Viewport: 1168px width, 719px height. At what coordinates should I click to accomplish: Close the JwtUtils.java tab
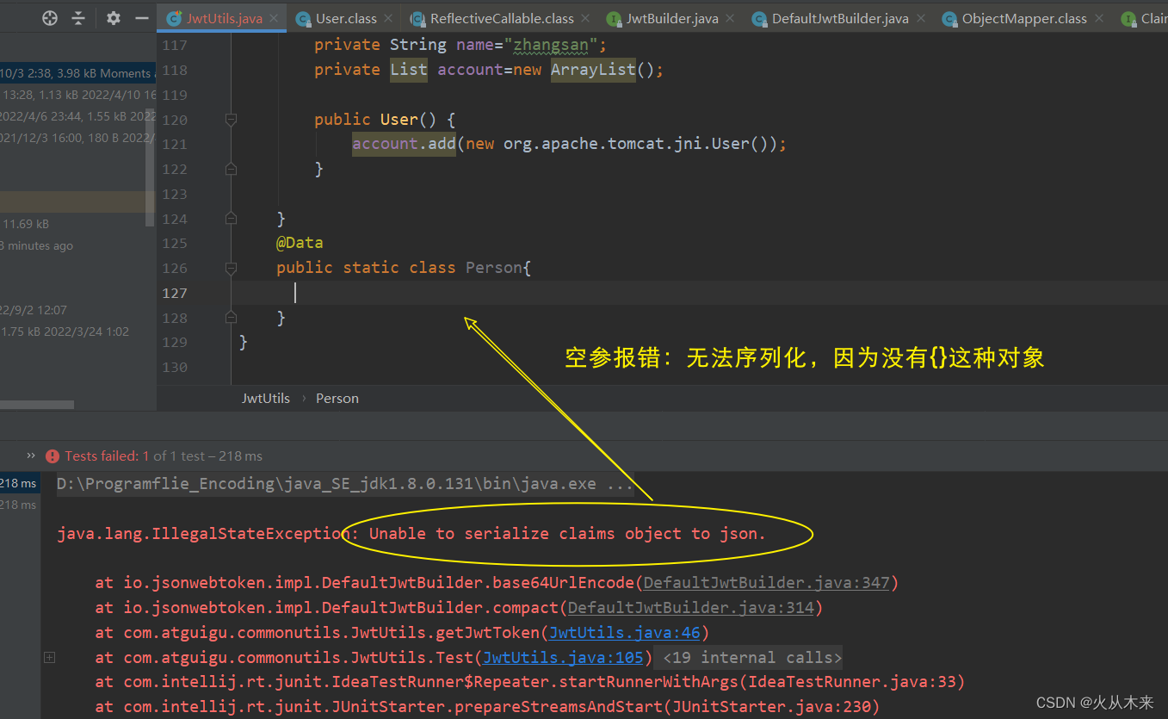[275, 18]
